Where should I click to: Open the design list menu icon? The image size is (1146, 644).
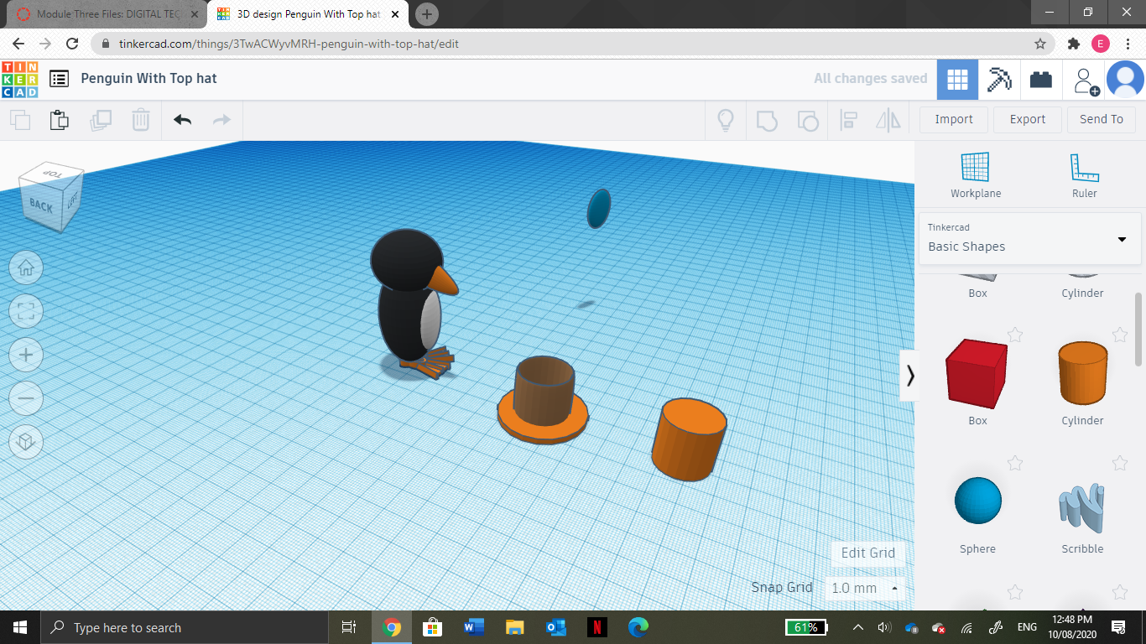coord(59,79)
